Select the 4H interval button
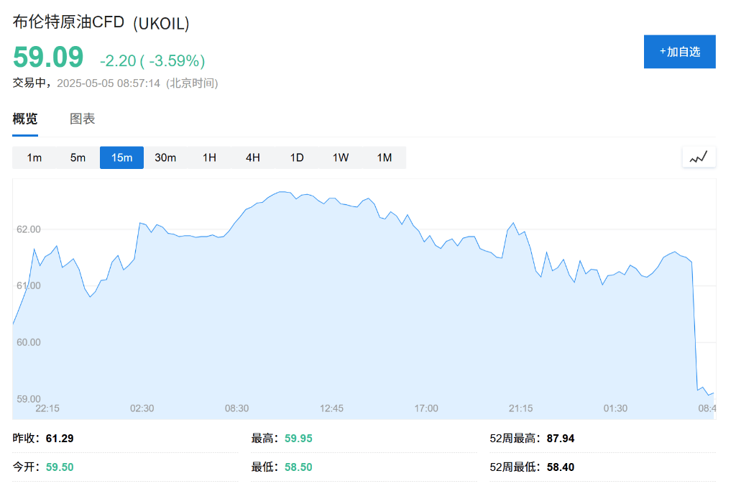Image resolution: width=736 pixels, height=499 pixels. (x=252, y=157)
